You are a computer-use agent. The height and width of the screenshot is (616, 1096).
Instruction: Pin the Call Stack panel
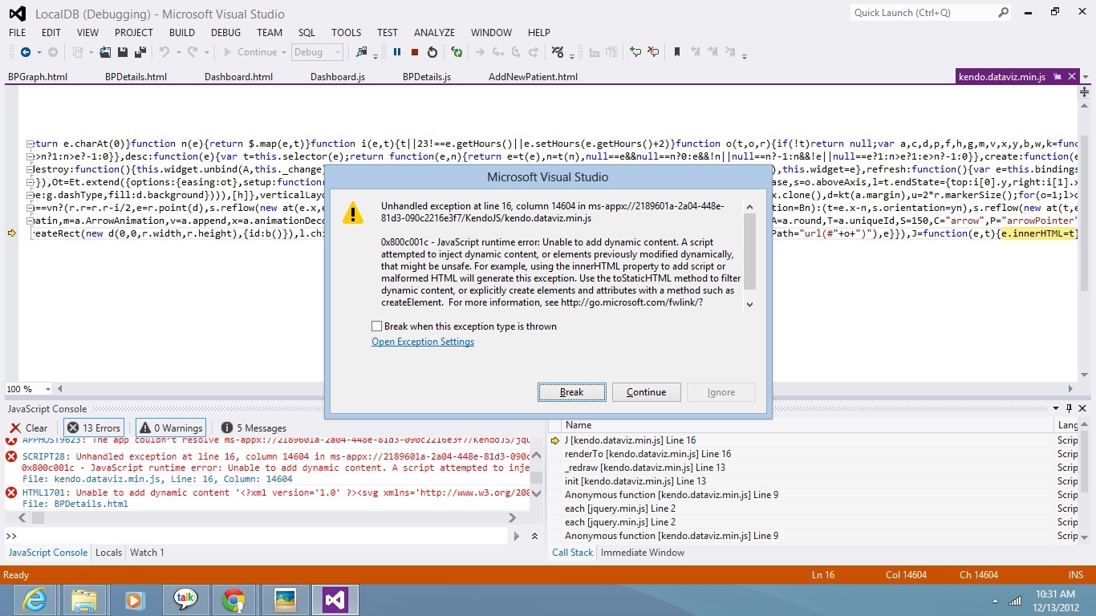click(1070, 408)
